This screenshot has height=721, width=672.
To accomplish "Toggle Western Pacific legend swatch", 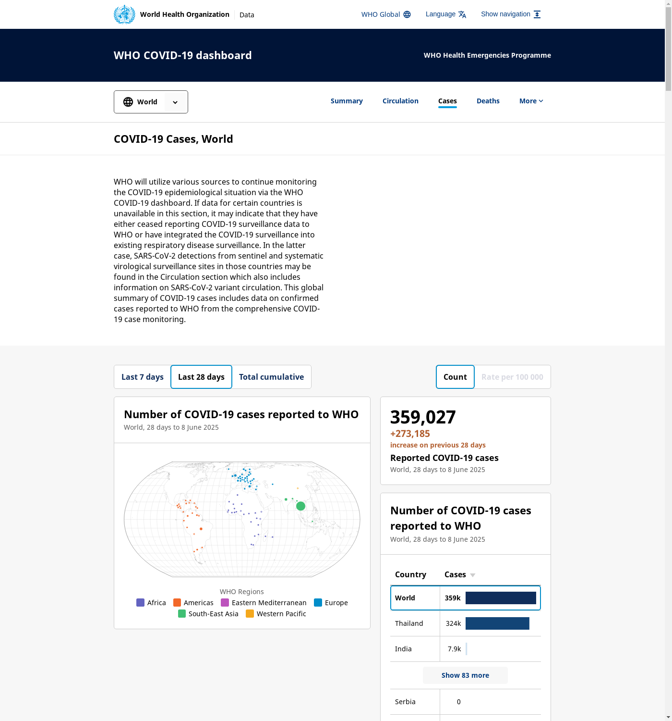I will click(250, 614).
